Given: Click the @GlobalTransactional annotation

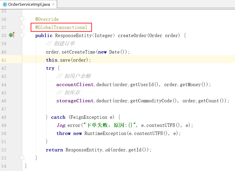Looking at the screenshot, I should [x=61, y=27].
